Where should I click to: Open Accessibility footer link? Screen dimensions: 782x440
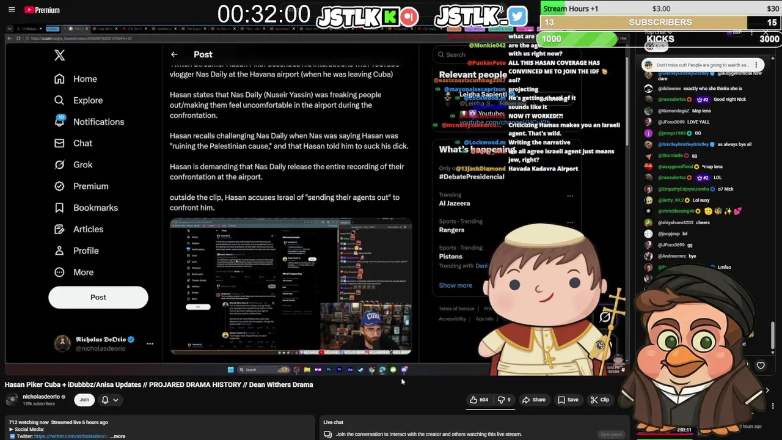pyautogui.click(x=452, y=318)
